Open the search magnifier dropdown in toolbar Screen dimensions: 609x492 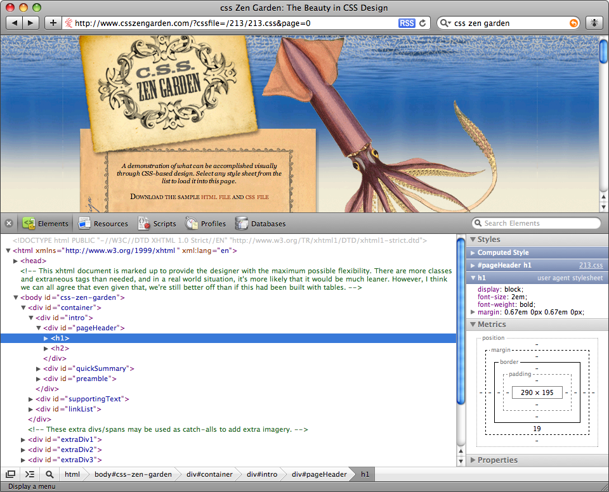click(445, 23)
